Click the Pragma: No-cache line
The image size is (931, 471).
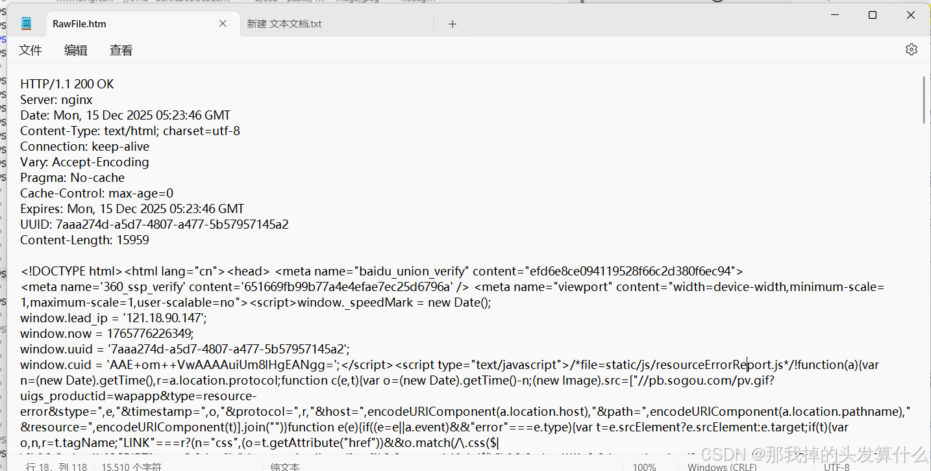tap(72, 177)
